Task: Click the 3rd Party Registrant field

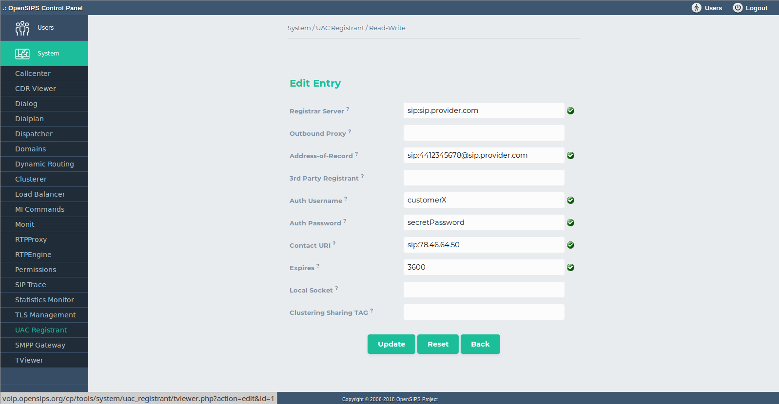Action: pyautogui.click(x=484, y=178)
